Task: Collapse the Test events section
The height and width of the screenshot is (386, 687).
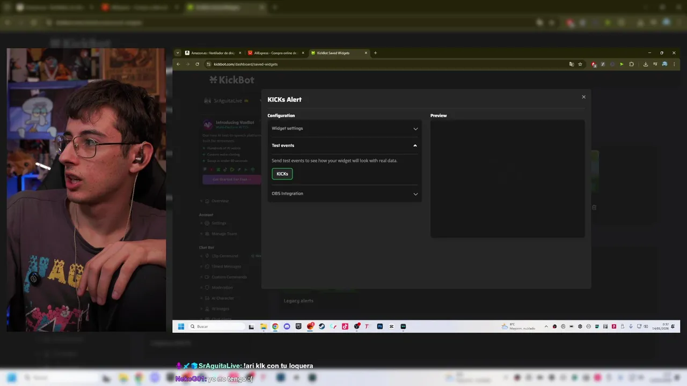Action: pyautogui.click(x=345, y=145)
